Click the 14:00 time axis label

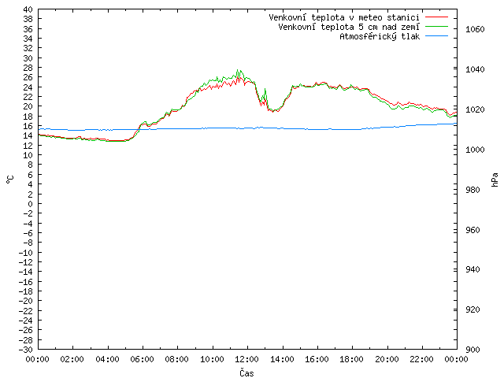(282, 359)
